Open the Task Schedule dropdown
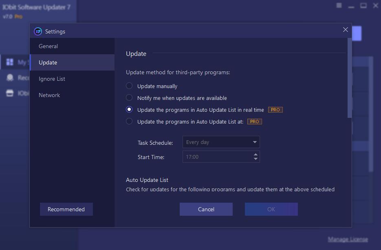381x250 pixels. [221, 142]
